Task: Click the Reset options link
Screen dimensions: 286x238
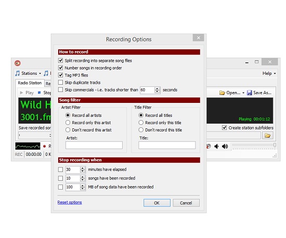Action: [x=70, y=202]
